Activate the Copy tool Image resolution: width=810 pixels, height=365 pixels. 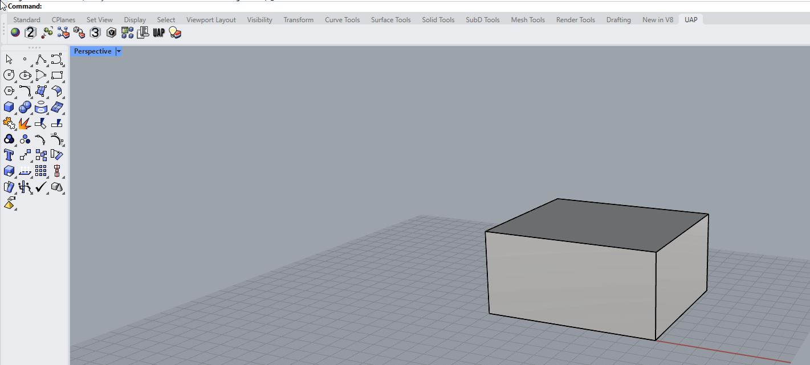pos(41,155)
